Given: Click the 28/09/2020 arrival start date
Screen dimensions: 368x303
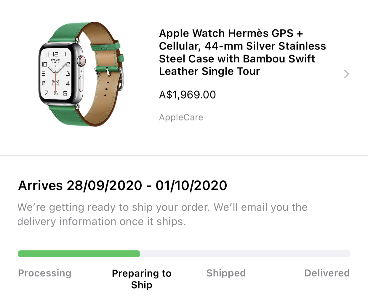Looking at the screenshot, I should 104,185.
